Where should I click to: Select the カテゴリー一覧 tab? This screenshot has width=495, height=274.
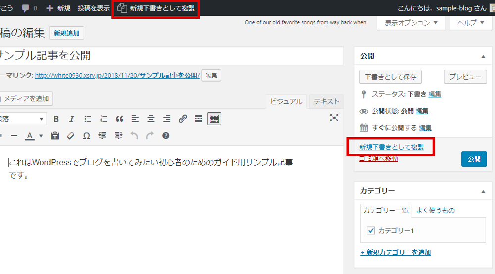pos(386,210)
